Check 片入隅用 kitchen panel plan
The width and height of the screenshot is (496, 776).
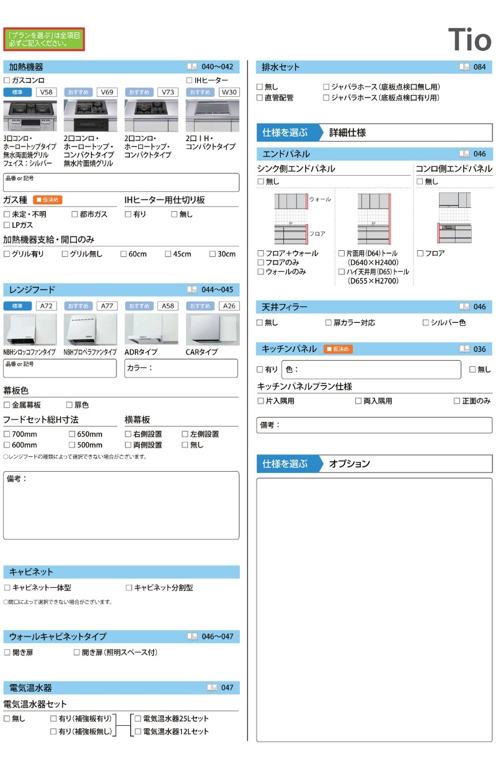click(260, 401)
